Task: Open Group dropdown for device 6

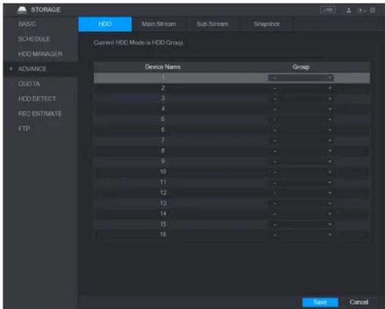Action: (301, 130)
